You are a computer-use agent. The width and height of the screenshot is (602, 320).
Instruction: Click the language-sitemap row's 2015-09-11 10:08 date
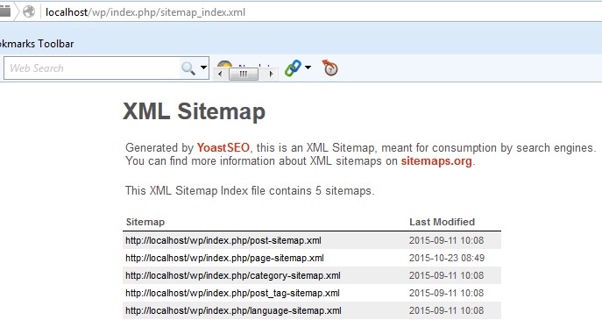click(x=446, y=310)
